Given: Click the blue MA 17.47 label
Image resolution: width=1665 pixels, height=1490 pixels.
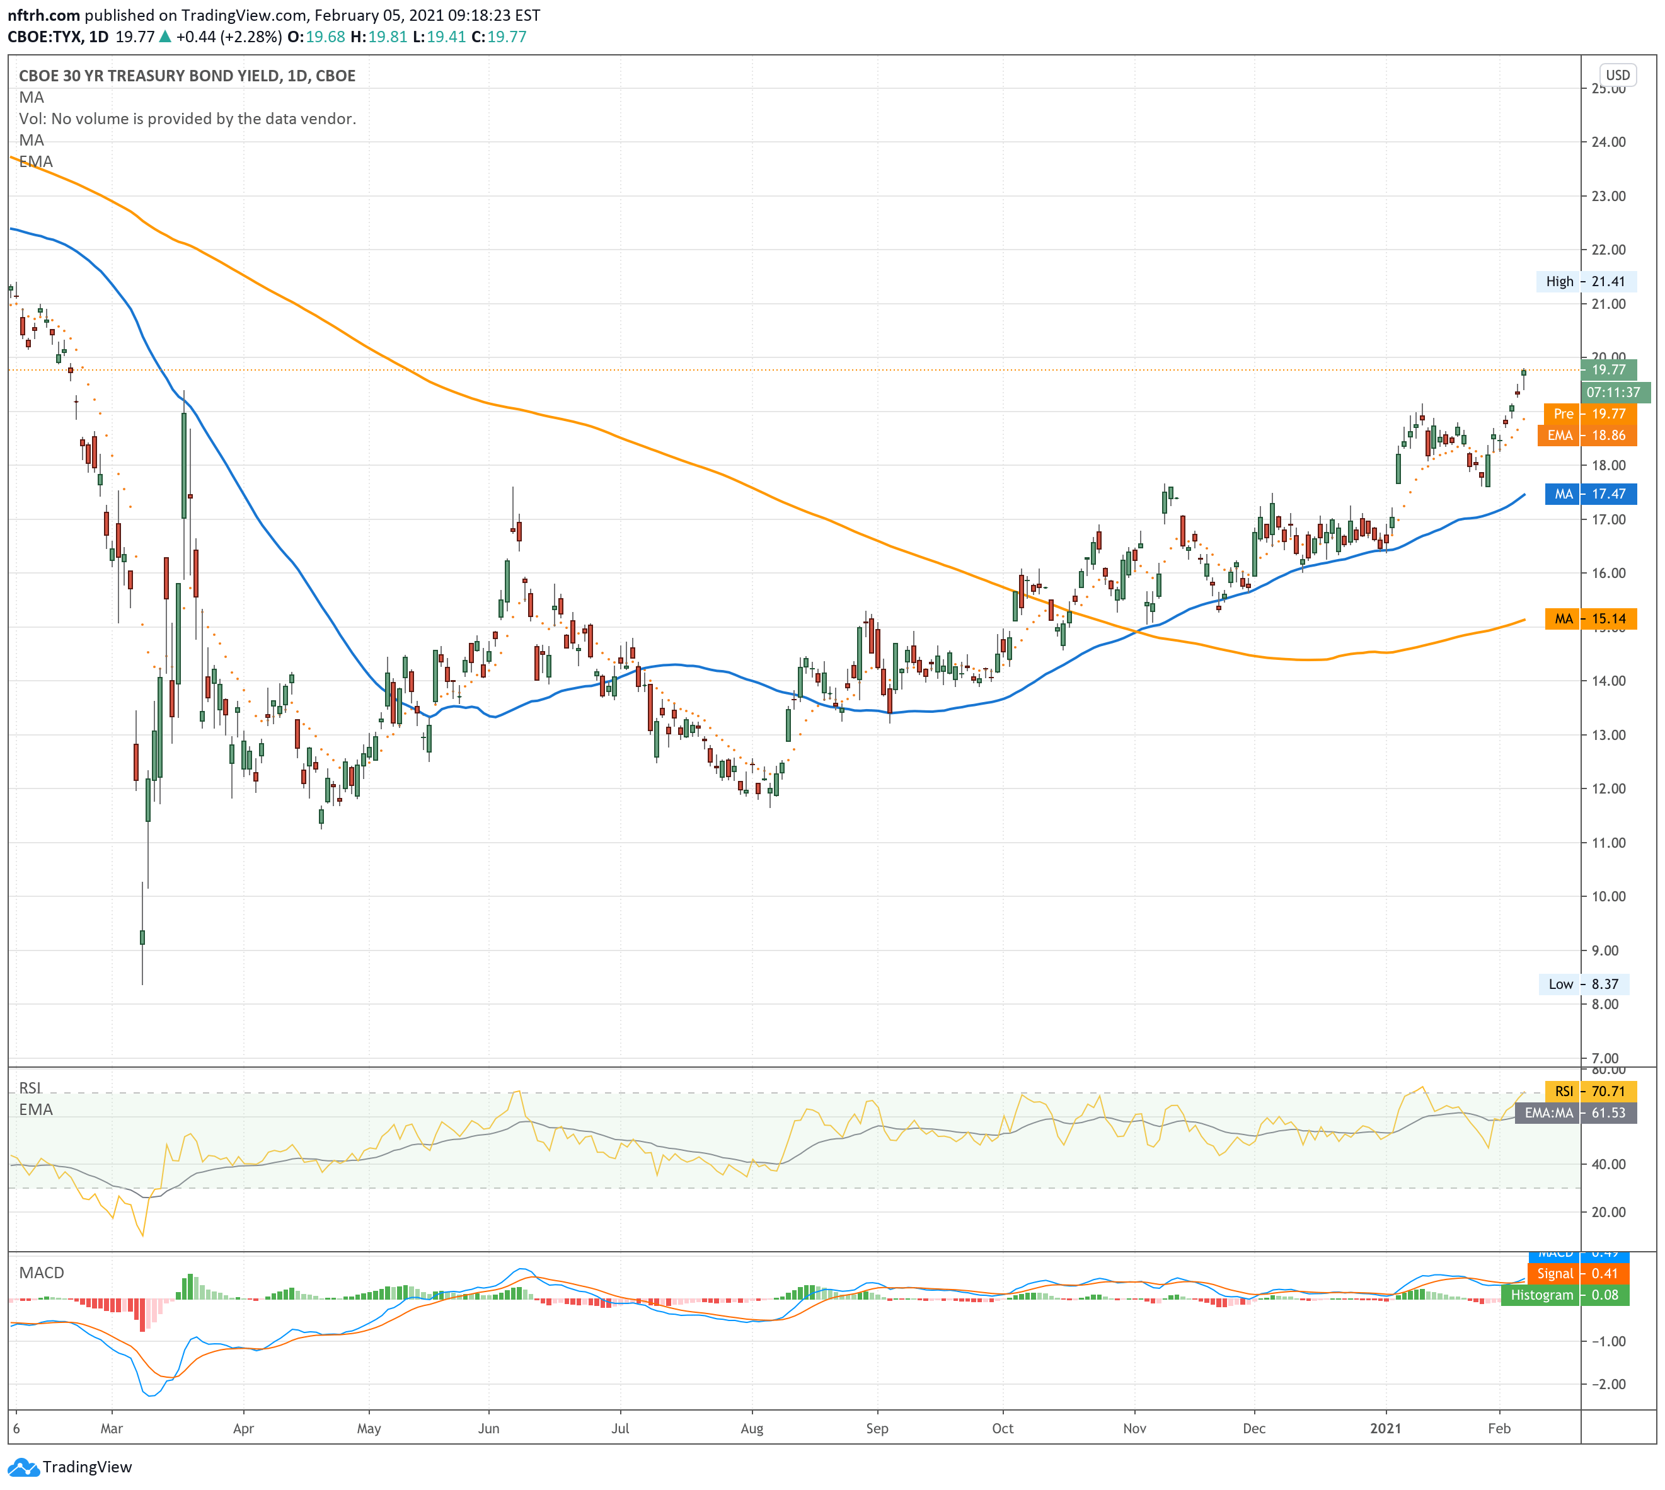Looking at the screenshot, I should [x=1591, y=494].
